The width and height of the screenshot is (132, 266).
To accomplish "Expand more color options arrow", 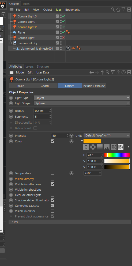I will coord(129,147).
